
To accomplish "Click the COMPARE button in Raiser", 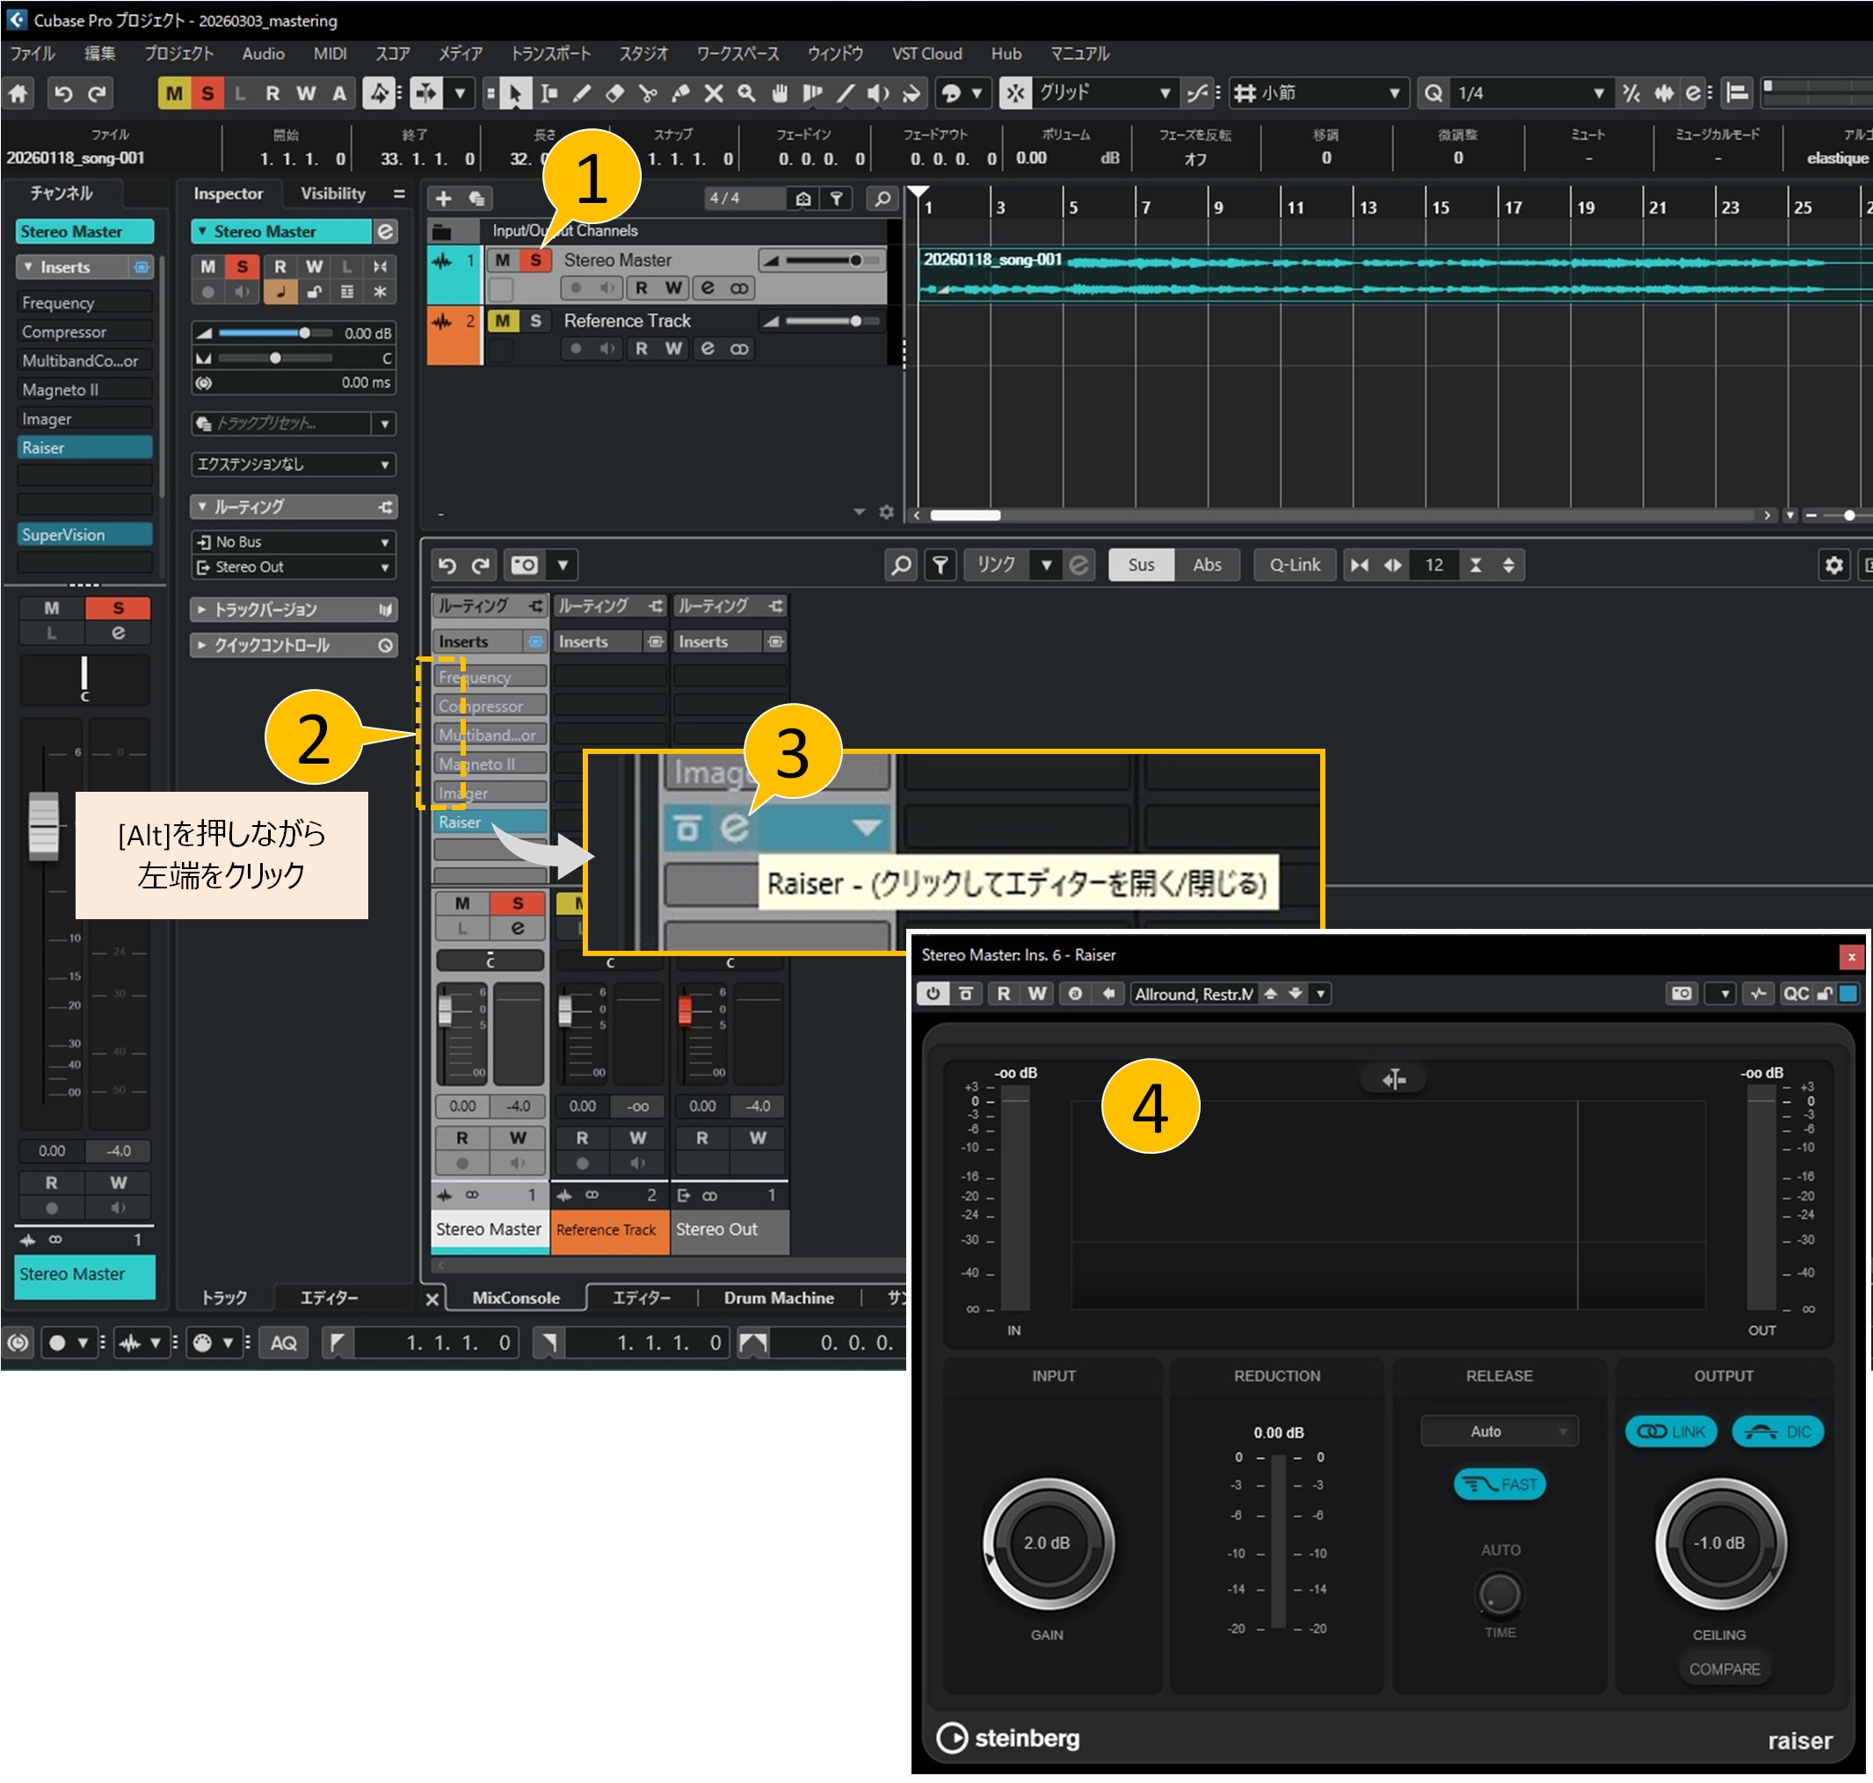I will click(x=1724, y=1670).
